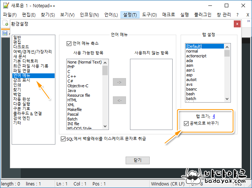Screen dimensions: 252x188
Task: Select Objective-C in available languages list
Action: tap(84, 86)
